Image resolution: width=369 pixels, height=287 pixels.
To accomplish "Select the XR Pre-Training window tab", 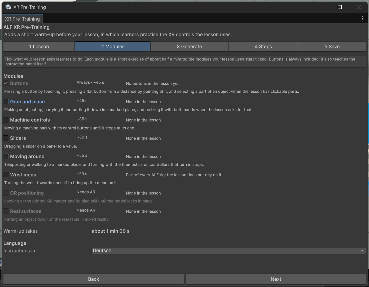I will pos(22,19).
